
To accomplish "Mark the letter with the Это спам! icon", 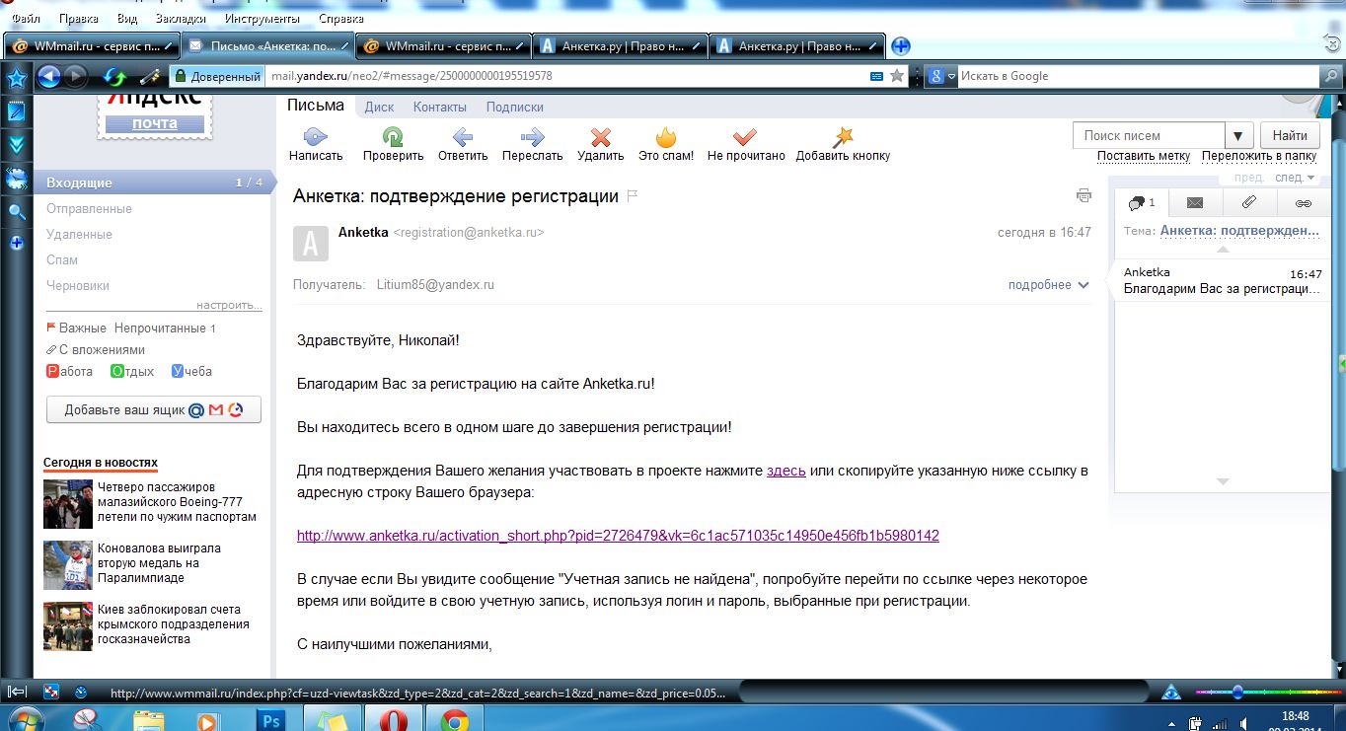I will (666, 136).
